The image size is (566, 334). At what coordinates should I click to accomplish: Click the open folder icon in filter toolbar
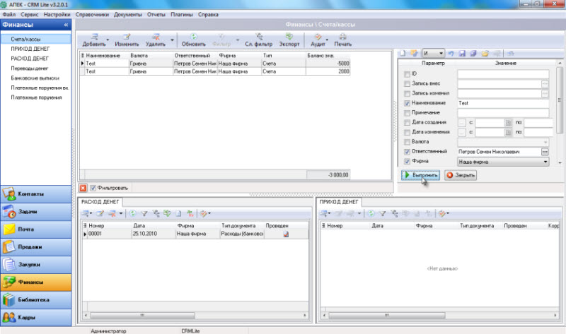coord(485,54)
